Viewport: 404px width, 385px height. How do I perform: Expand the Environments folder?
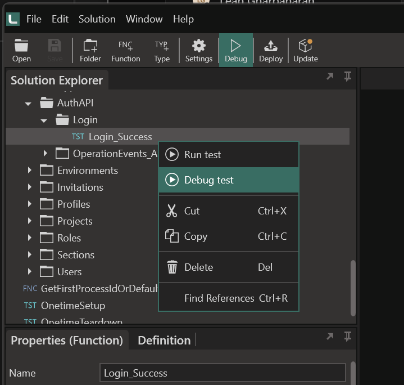[x=30, y=171]
